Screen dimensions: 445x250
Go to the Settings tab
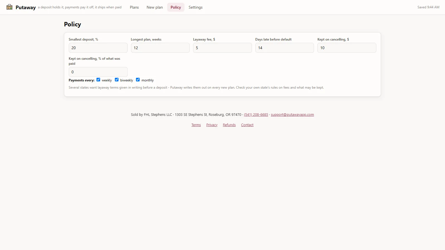point(196,7)
